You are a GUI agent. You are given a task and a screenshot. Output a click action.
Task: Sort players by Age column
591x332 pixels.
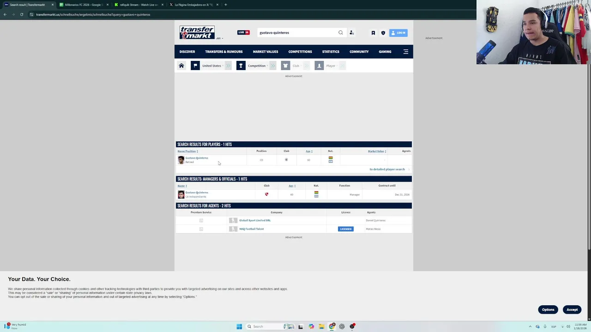tap(309, 151)
